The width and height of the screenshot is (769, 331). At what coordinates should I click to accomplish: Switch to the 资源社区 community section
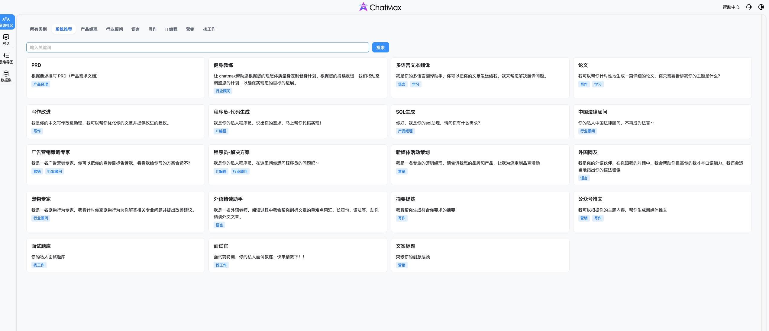pyautogui.click(x=6, y=22)
